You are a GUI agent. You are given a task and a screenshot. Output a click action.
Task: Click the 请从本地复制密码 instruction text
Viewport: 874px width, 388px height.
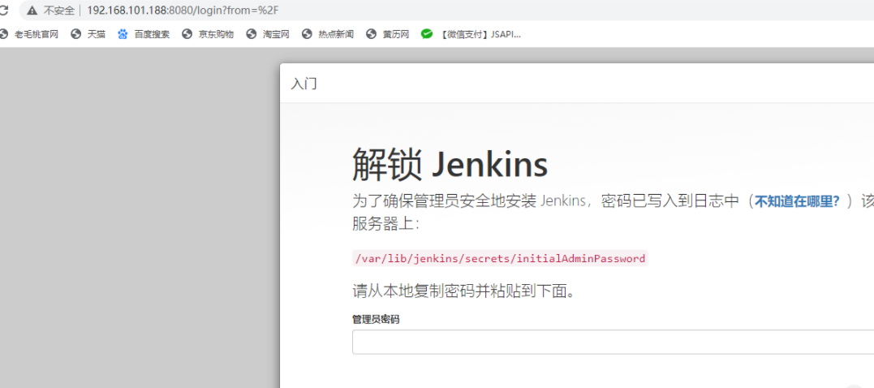click(463, 291)
